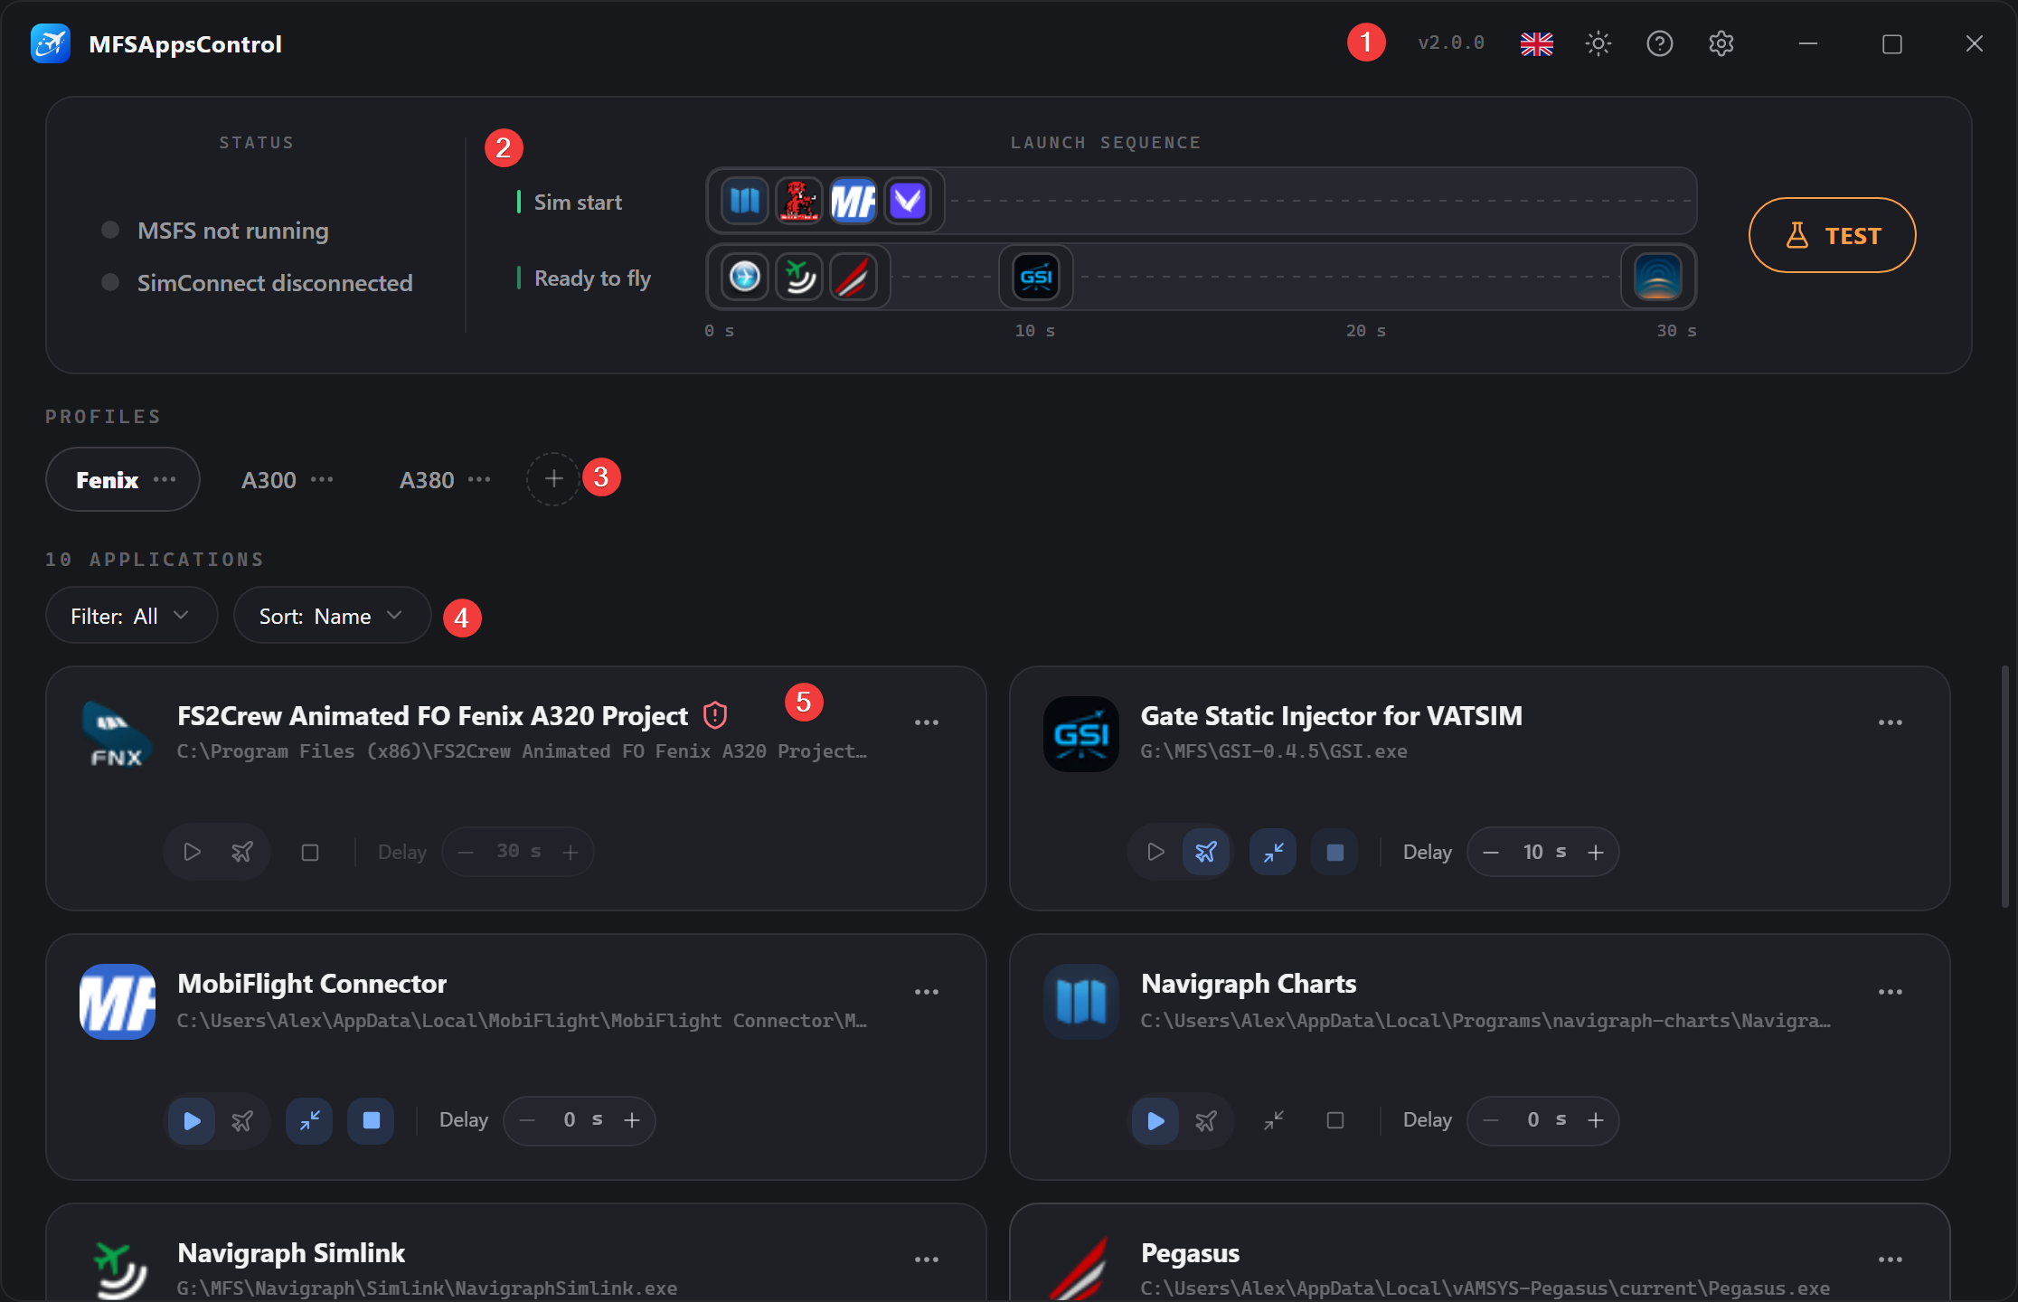2018x1302 pixels.
Task: Open settings gear icon
Action: tap(1721, 43)
